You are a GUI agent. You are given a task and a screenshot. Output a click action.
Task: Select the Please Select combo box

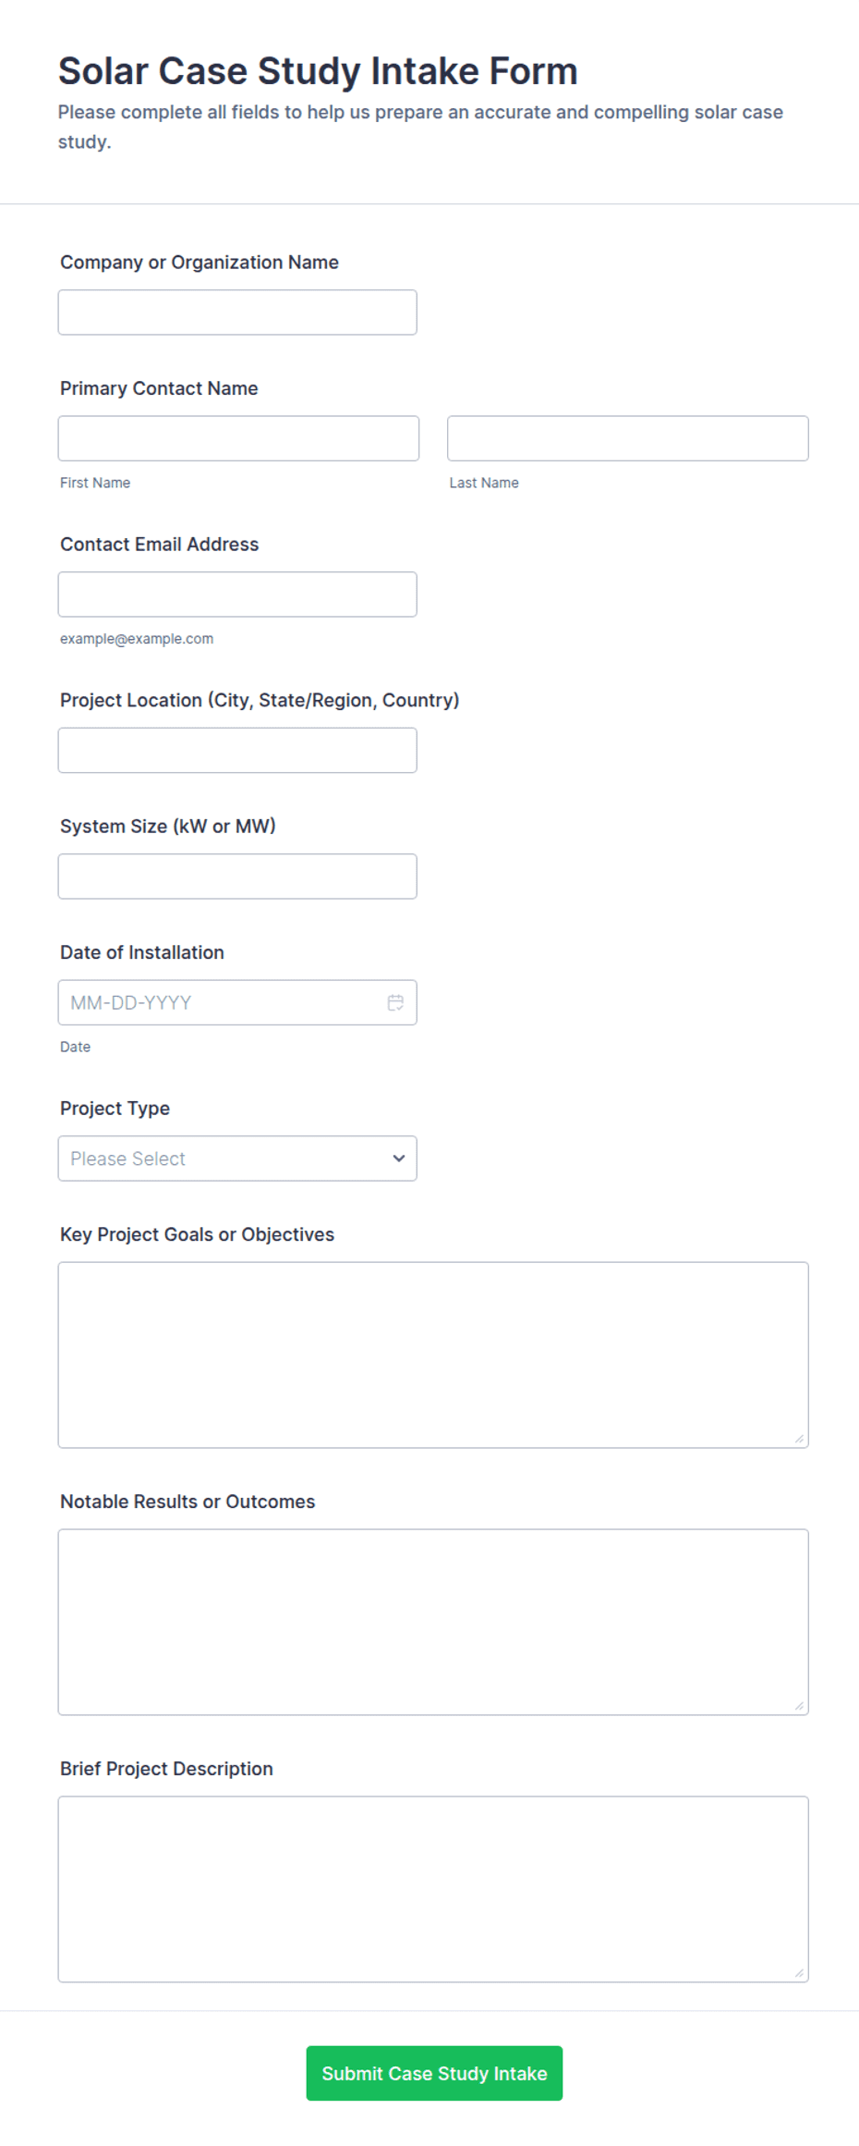coord(237,1159)
